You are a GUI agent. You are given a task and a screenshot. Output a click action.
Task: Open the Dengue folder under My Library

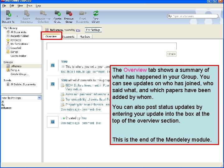14,52
